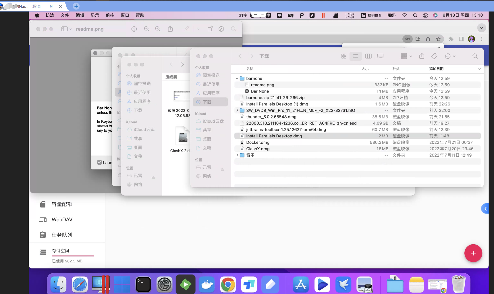
Task: Sort files by 大小 column
Action: click(365, 69)
